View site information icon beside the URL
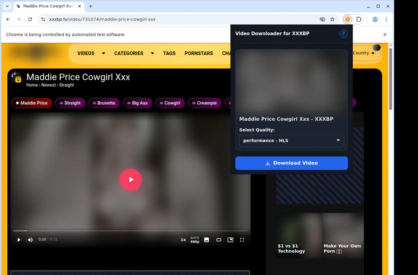The image size is (418, 275). 43,19
